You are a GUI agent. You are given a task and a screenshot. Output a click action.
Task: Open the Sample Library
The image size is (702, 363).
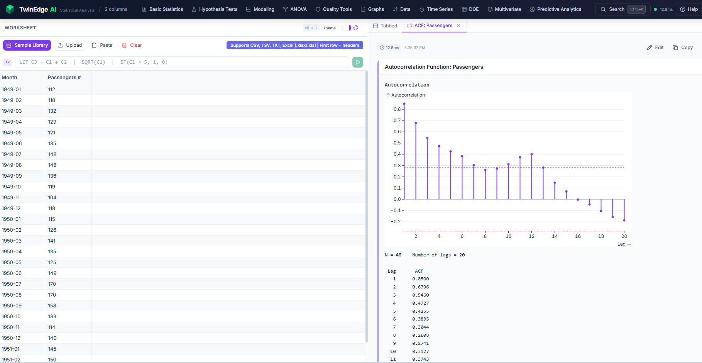27,45
